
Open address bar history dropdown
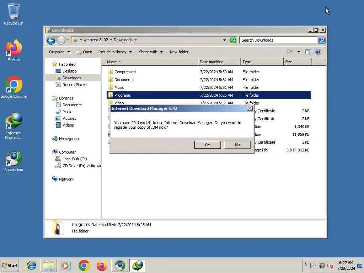pos(224,40)
